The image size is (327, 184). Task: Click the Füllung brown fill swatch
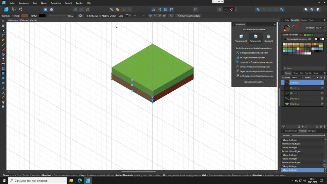coord(25,16)
